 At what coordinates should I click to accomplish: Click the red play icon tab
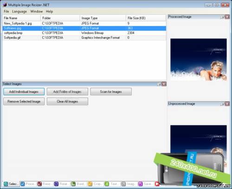[x=157, y=184]
